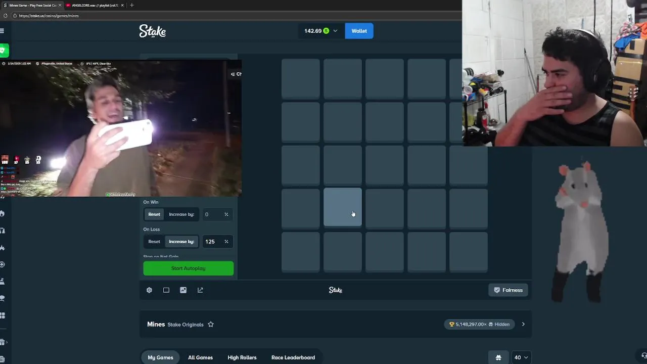Open the gift promotions sidebar icon
The image size is (647, 364).
pyautogui.click(x=3, y=342)
